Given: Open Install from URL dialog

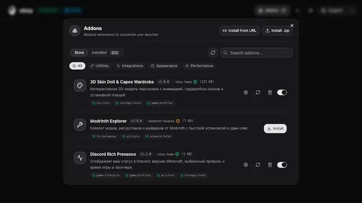Looking at the screenshot, I should [239, 31].
